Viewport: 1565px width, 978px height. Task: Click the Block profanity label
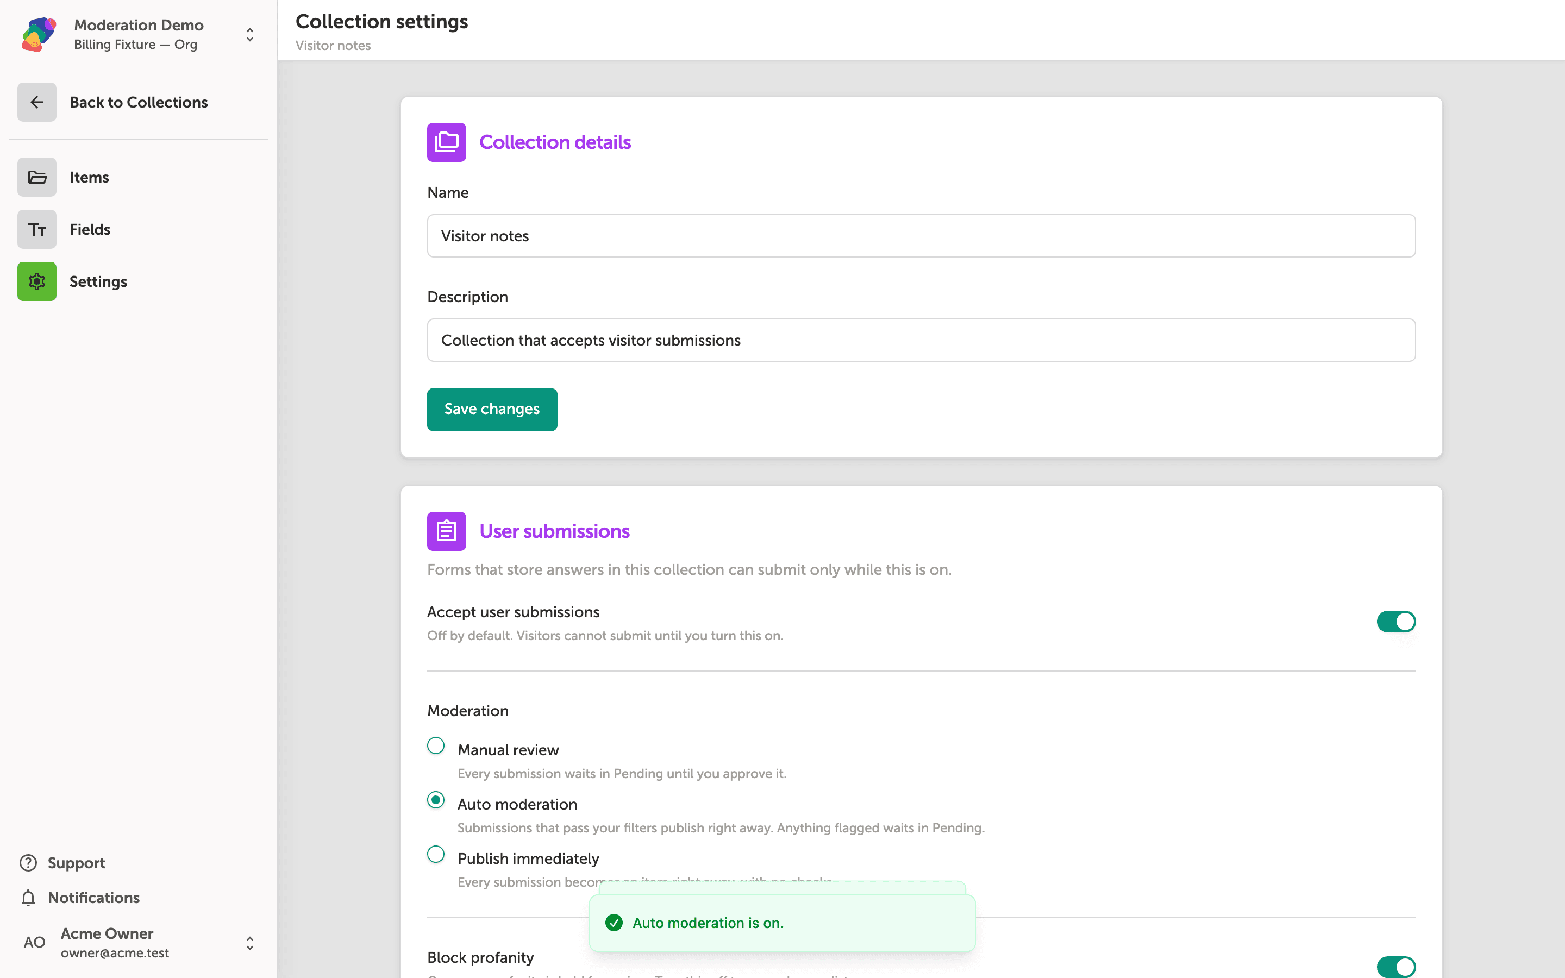[480, 957]
